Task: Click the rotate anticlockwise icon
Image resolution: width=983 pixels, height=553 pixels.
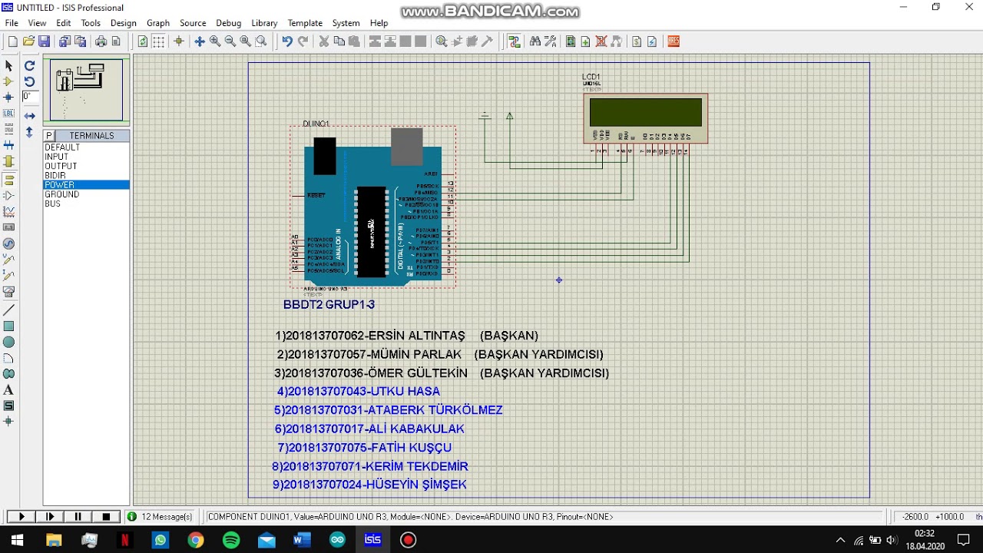Action: coord(30,81)
